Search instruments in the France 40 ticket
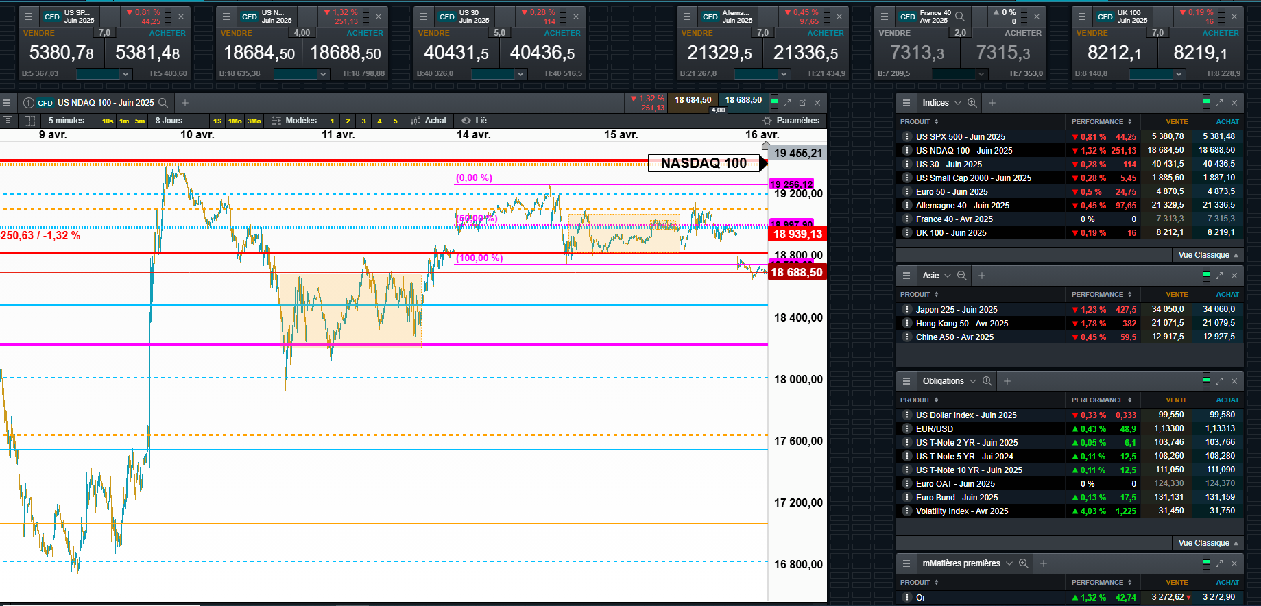 click(960, 16)
